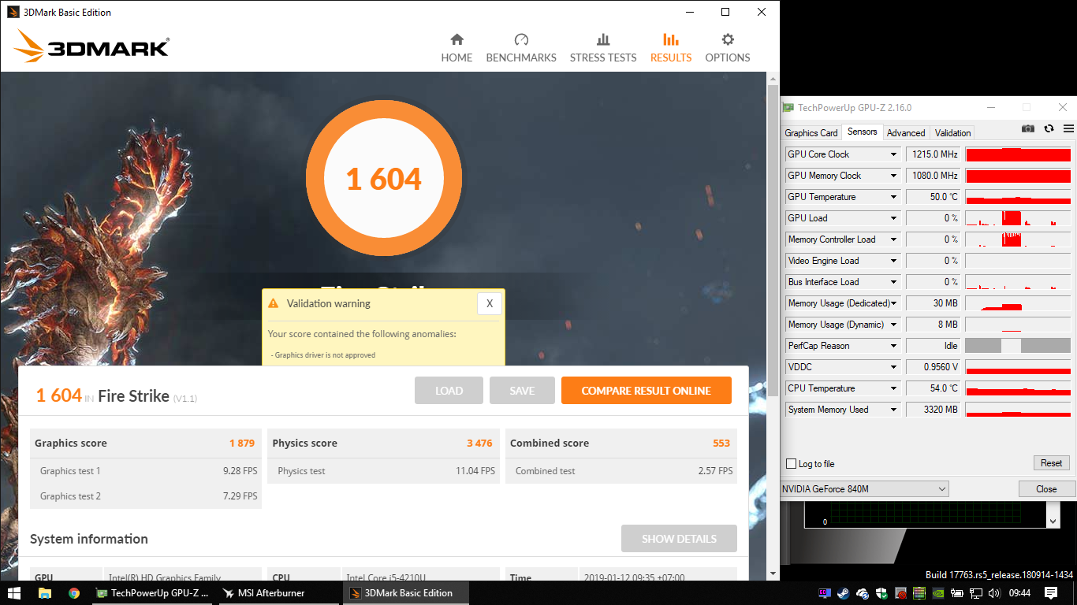Take a GPU-Z screenshot with camera icon
The width and height of the screenshot is (1077, 605).
[x=1028, y=128]
